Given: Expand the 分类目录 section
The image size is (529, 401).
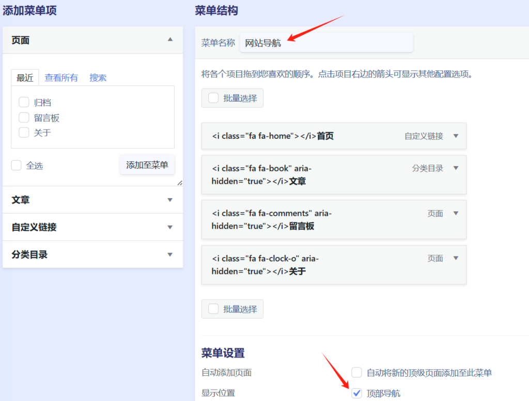Looking at the screenshot, I should tap(170, 254).
